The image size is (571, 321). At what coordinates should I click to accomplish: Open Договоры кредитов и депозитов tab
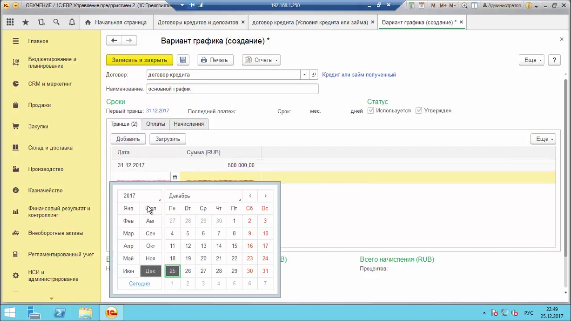pyautogui.click(x=199, y=22)
